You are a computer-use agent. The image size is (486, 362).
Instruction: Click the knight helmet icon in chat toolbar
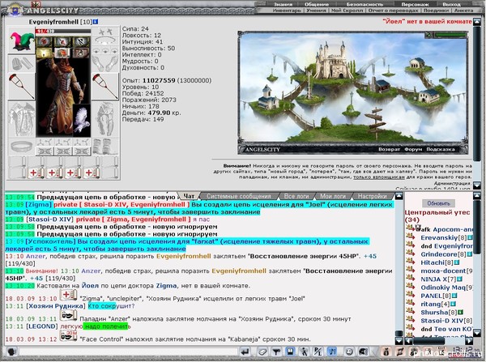click(363, 352)
